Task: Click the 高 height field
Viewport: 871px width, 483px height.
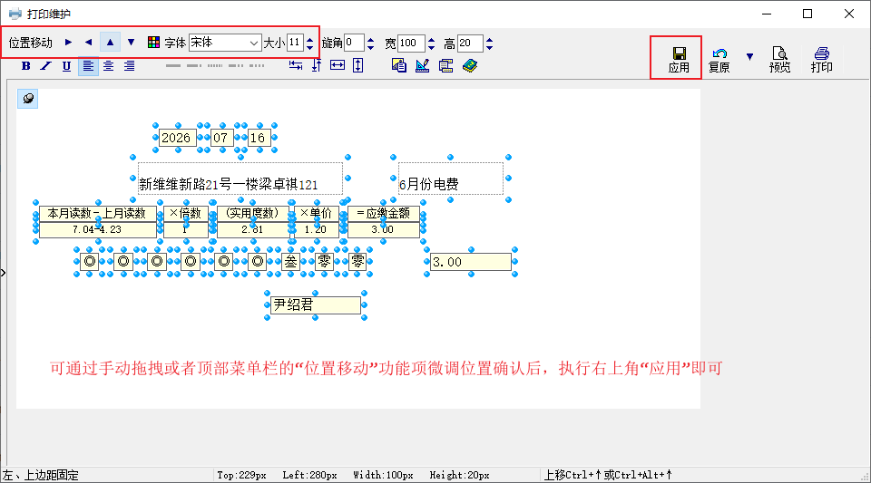Action: [470, 43]
